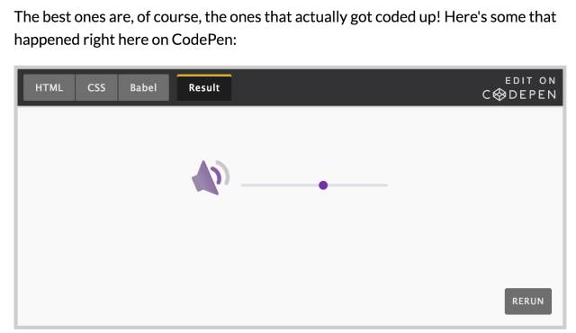Show the Babel code tab
This screenshot has height=333, width=576.
pos(143,87)
